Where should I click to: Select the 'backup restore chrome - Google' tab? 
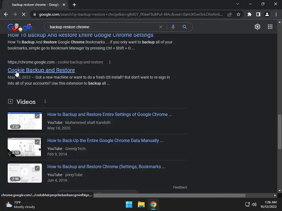click(x=36, y=5)
